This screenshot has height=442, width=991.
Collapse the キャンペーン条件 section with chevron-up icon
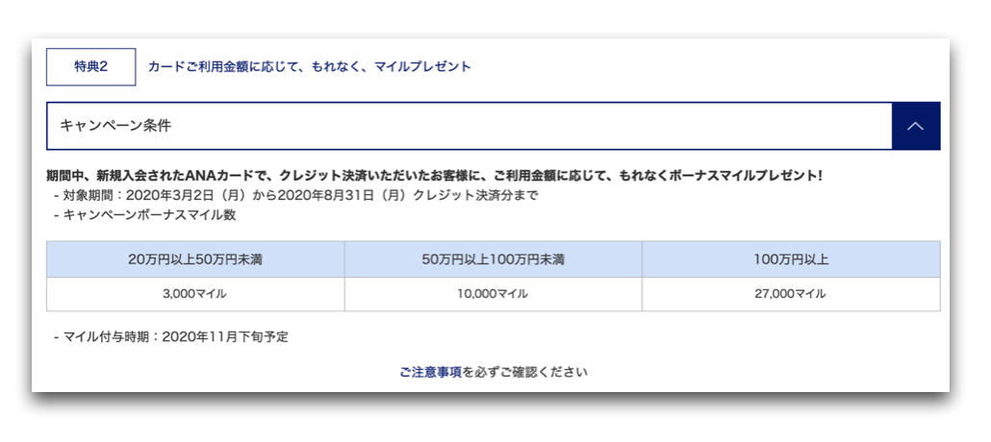pos(916,126)
